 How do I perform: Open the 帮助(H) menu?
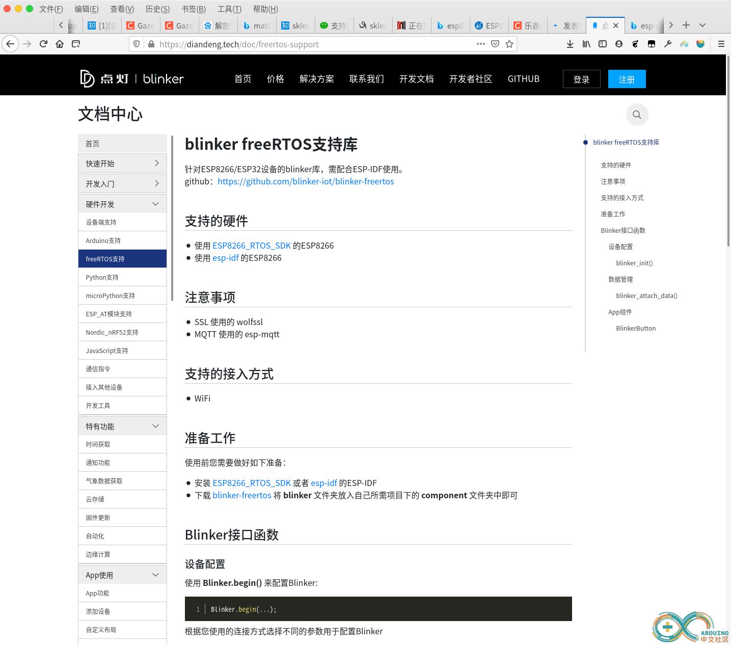coord(265,9)
